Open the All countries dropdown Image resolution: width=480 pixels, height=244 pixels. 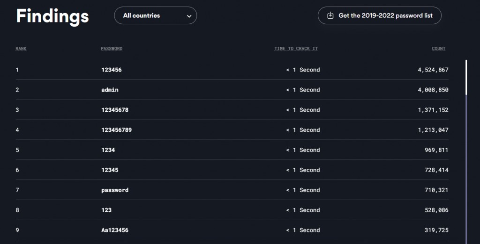[x=155, y=15]
